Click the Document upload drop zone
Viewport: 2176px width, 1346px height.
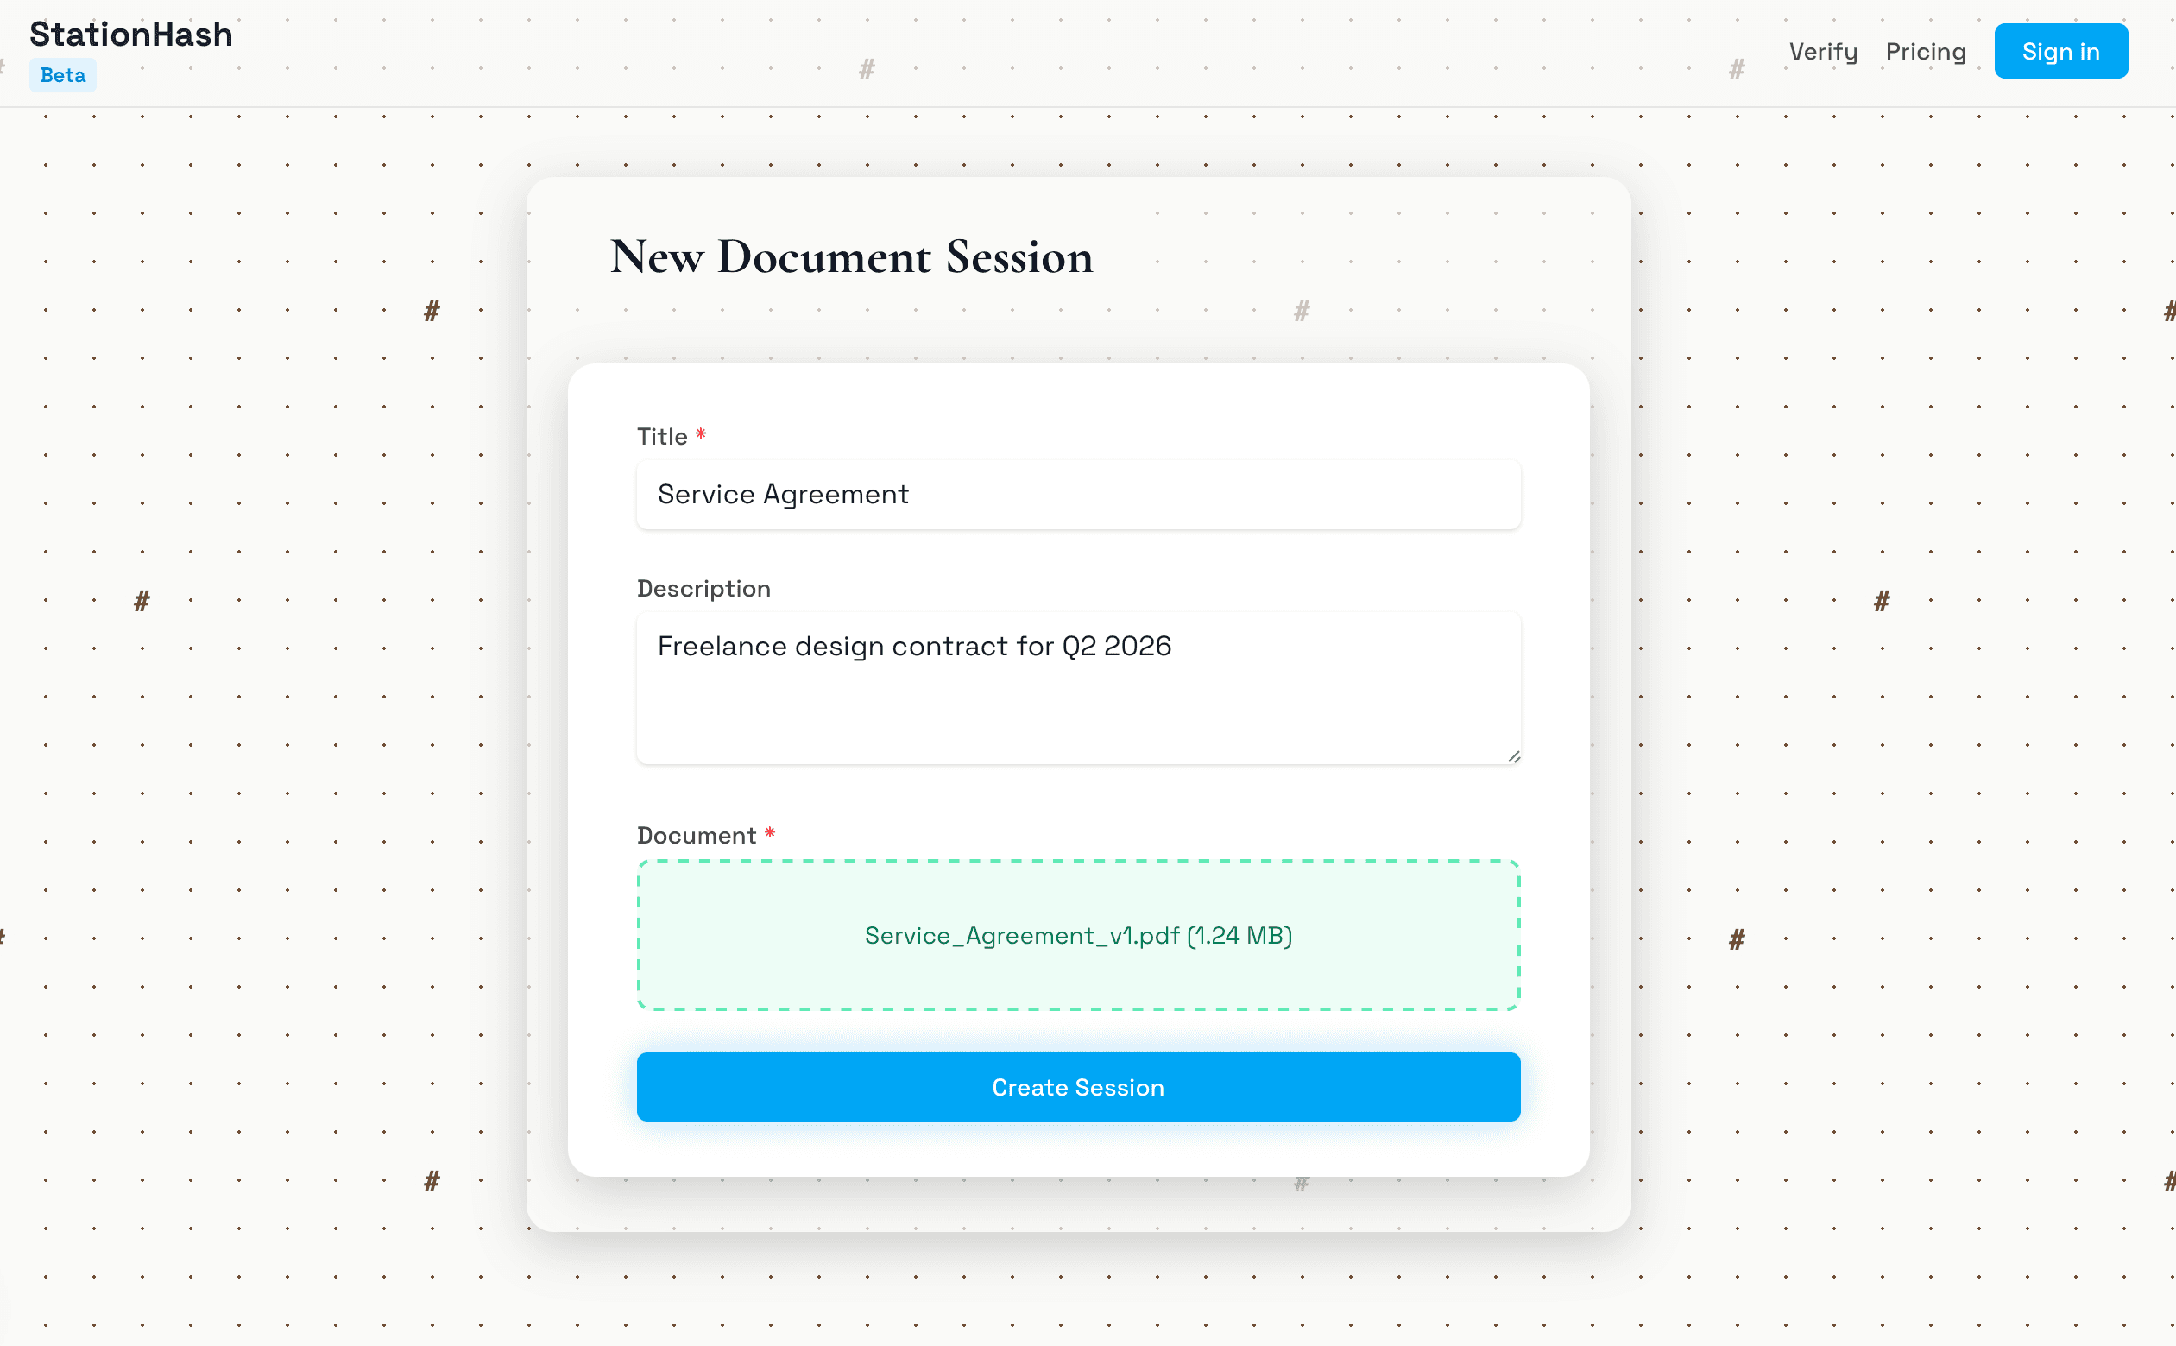coord(1078,935)
